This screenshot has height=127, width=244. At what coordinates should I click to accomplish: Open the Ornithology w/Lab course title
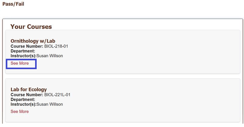click(33, 41)
